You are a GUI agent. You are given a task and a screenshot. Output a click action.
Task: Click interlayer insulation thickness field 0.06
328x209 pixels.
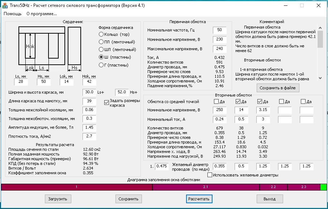pyautogui.click(x=89, y=110)
